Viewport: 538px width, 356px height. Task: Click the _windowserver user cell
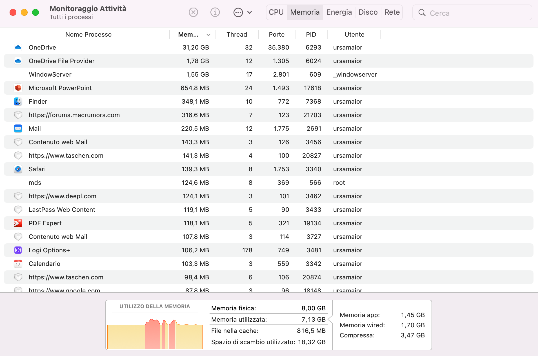355,74
